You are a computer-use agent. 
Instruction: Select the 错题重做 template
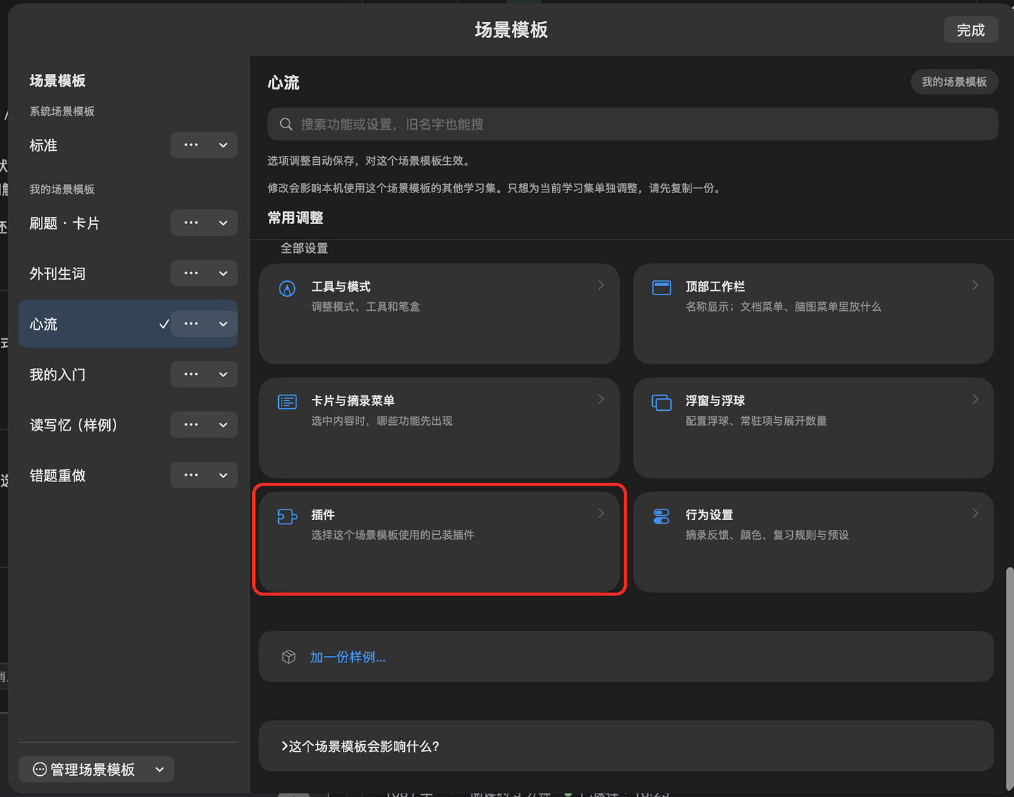58,476
